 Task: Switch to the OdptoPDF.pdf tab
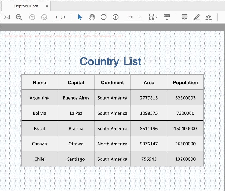(26, 6)
